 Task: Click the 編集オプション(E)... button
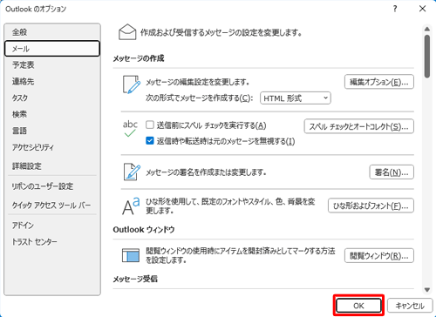pyautogui.click(x=379, y=82)
